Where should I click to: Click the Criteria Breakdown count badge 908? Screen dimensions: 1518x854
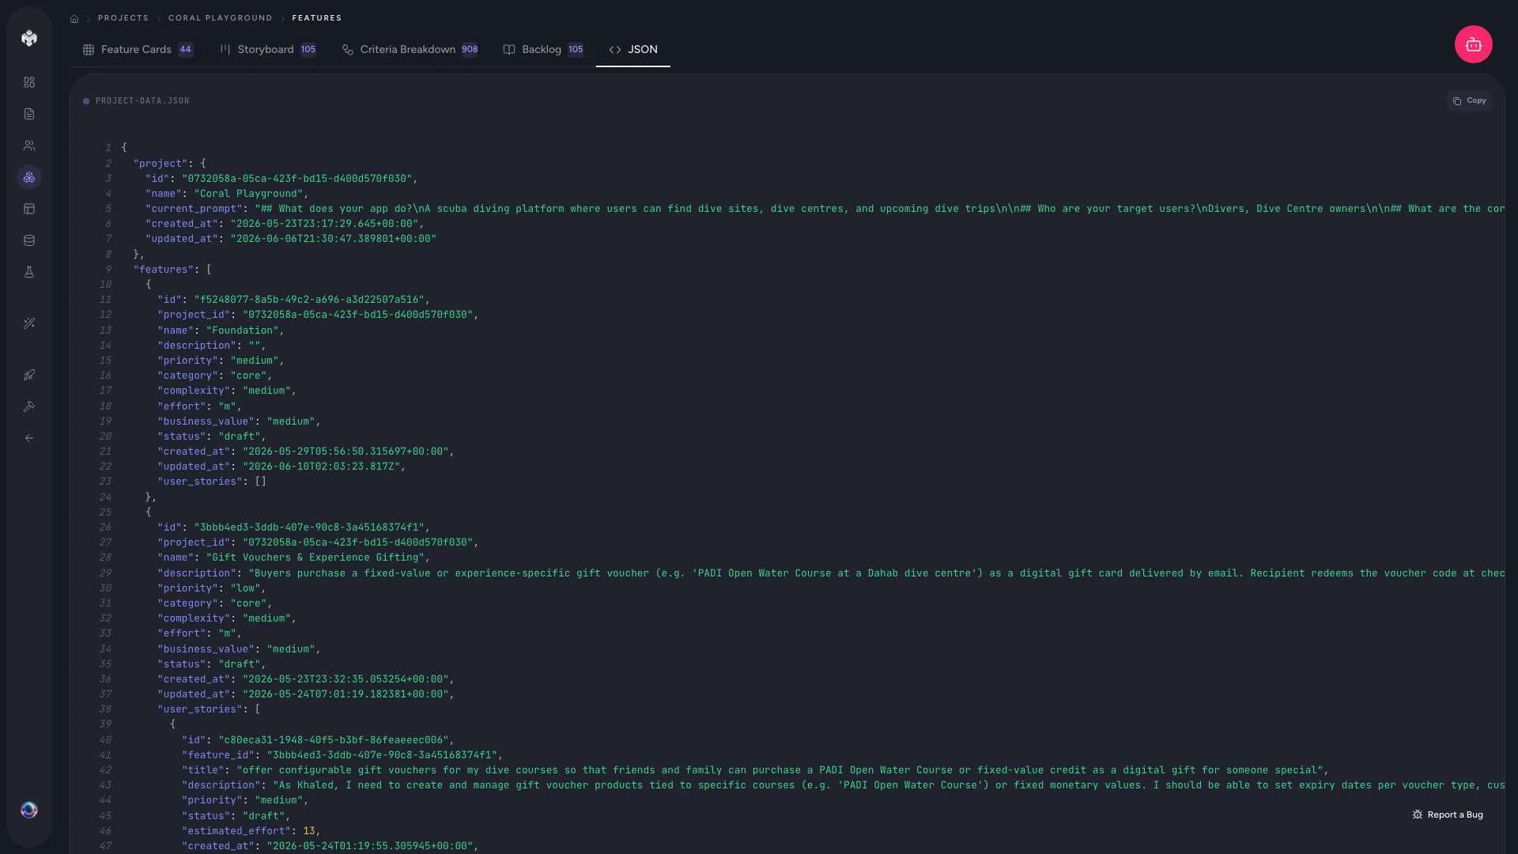(470, 50)
